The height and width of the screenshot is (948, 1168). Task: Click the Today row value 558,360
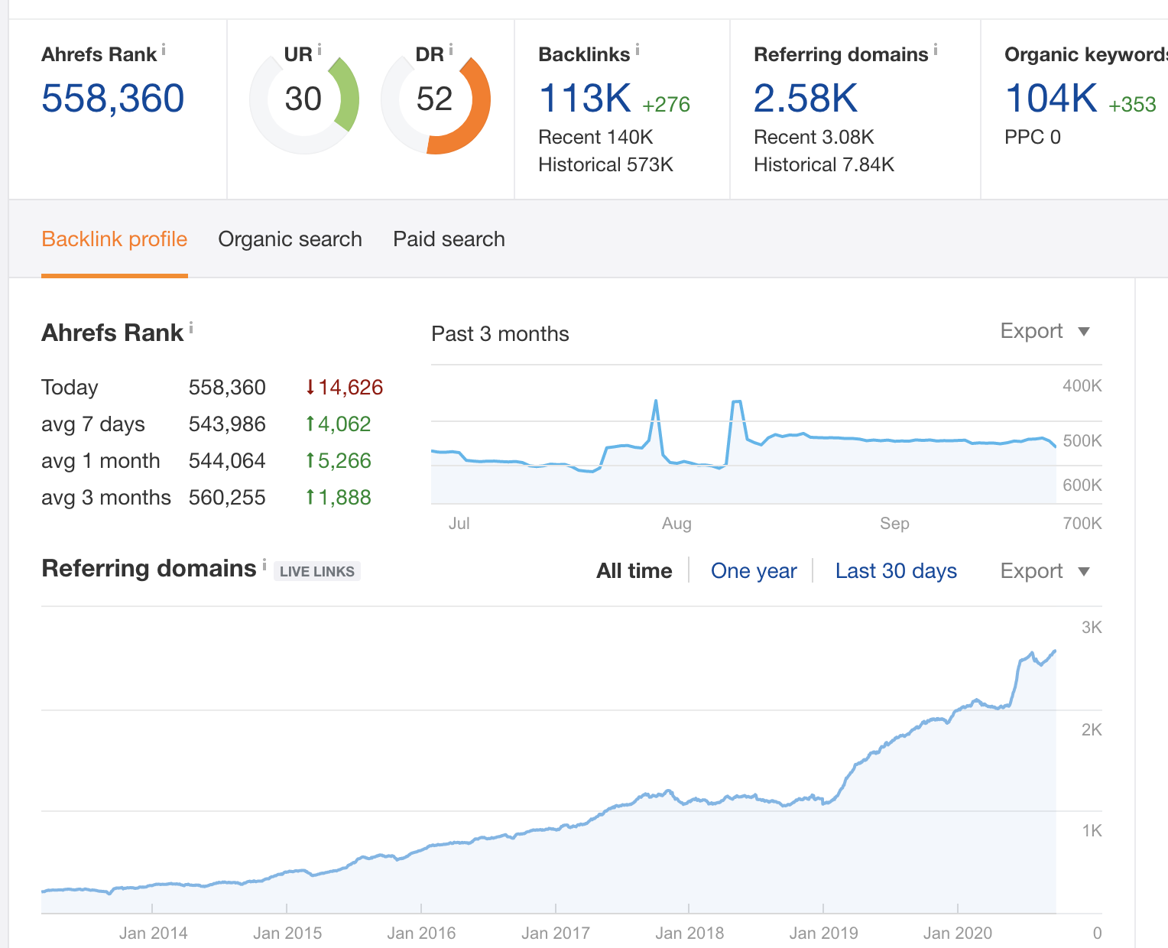coord(227,388)
